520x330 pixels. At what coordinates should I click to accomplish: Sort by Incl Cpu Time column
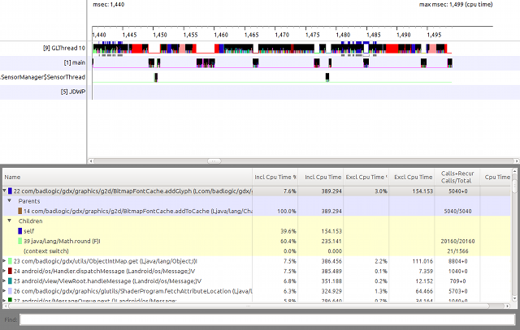[321, 177]
